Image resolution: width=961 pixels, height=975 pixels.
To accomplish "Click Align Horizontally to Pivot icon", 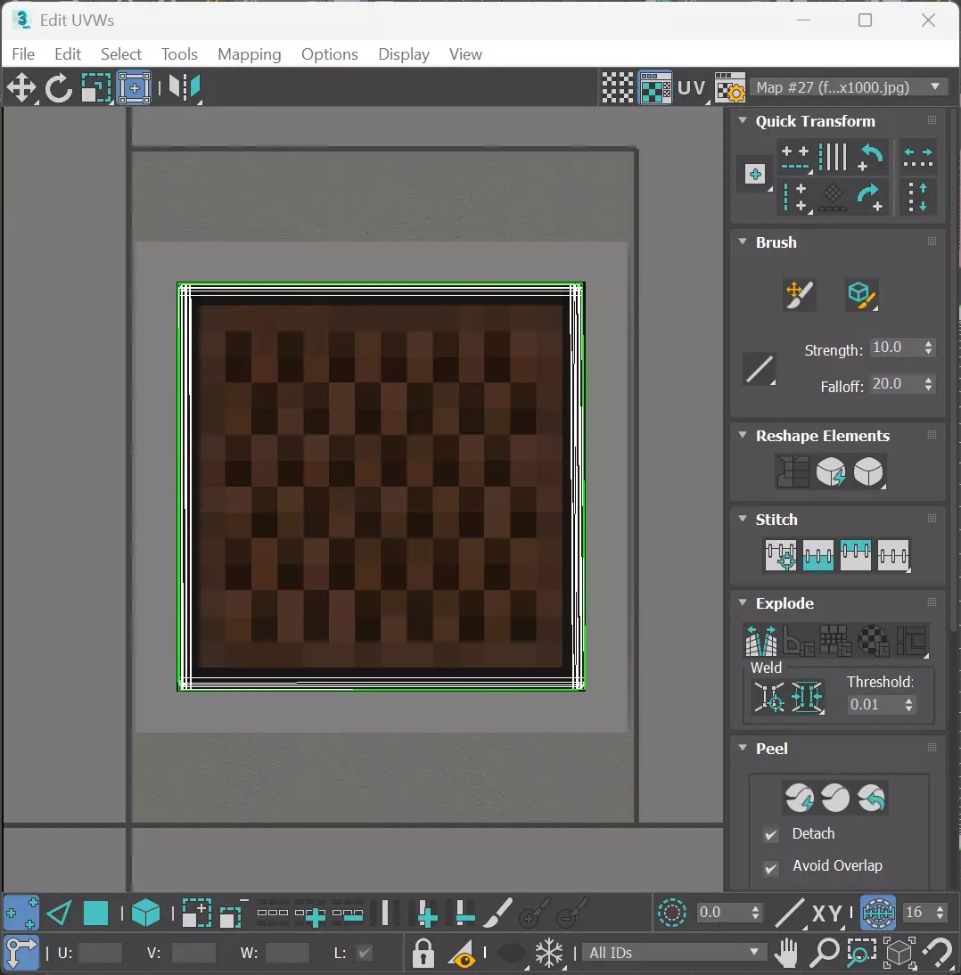I will (x=795, y=158).
